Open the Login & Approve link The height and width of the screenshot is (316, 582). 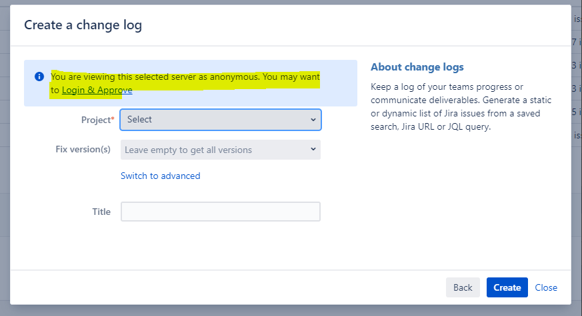[x=97, y=90]
